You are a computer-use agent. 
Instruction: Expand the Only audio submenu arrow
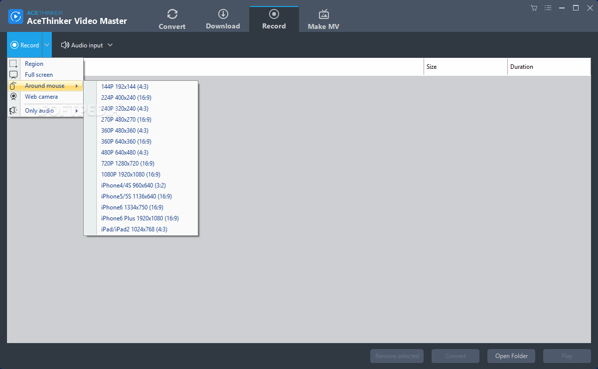click(77, 111)
